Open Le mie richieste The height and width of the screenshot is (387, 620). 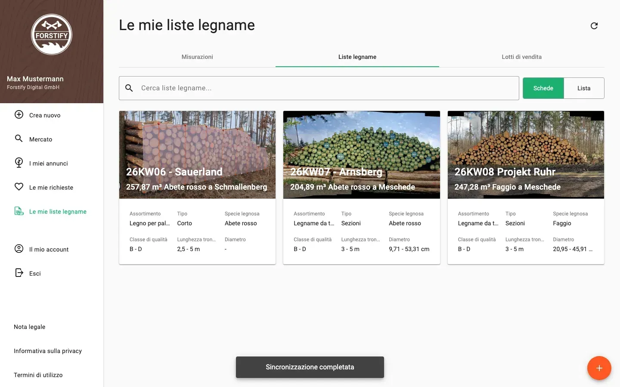(52, 187)
